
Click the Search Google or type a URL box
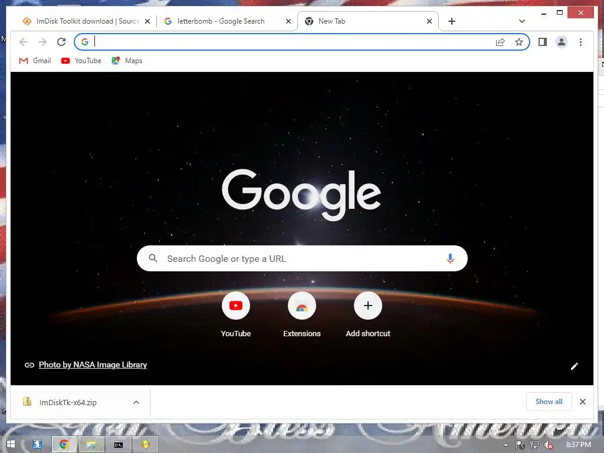302,258
